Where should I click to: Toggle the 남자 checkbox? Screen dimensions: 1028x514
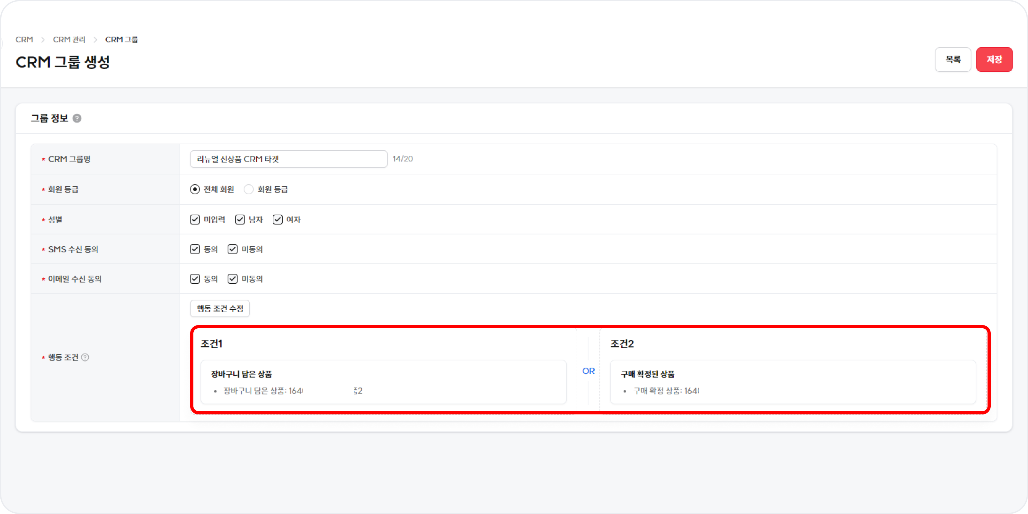click(x=240, y=219)
